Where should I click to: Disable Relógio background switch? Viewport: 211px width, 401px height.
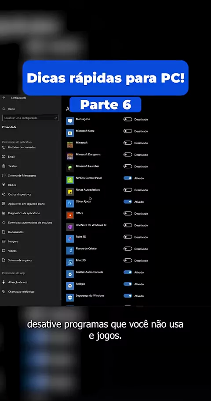pyautogui.click(x=128, y=284)
